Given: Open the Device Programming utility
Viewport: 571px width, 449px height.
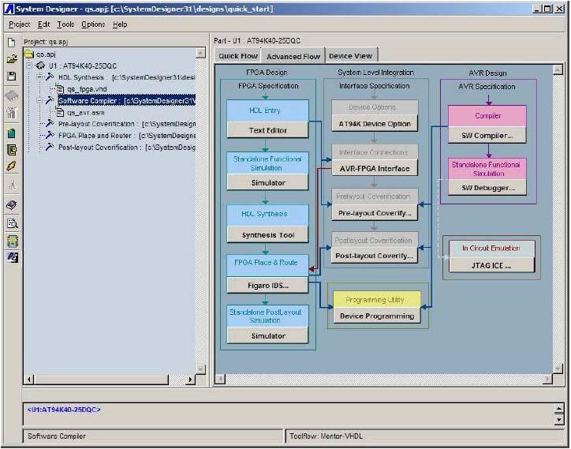Looking at the screenshot, I should click(377, 316).
